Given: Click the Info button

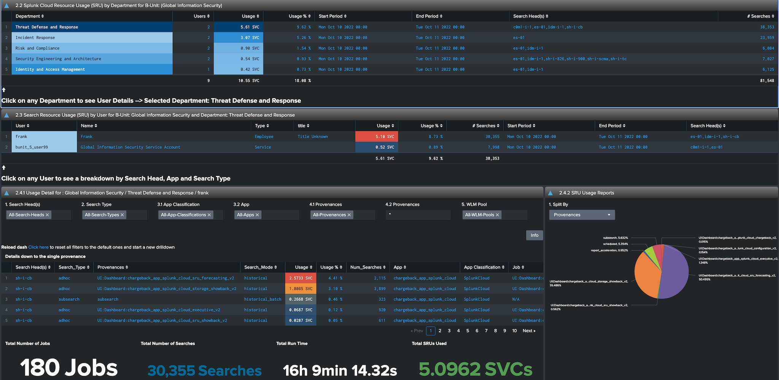Looking at the screenshot, I should click(534, 235).
